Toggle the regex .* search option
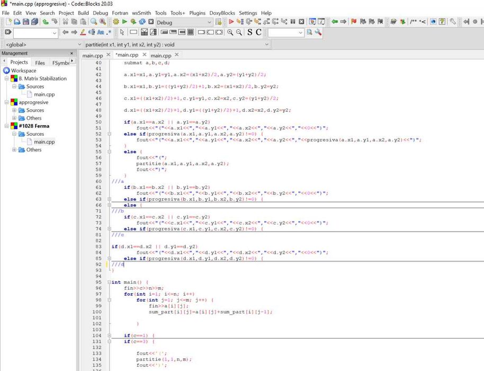The image size is (484, 371). (x=109, y=33)
